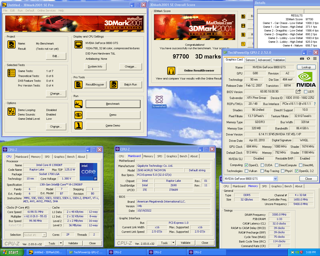
Task: Click the Lookup button in GPU-Z
Action: 306,67
